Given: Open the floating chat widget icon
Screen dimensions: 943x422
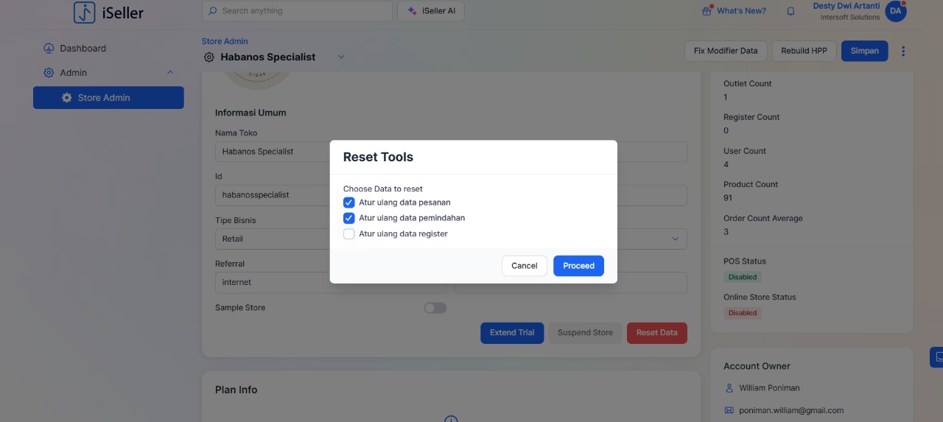Looking at the screenshot, I should [x=937, y=357].
